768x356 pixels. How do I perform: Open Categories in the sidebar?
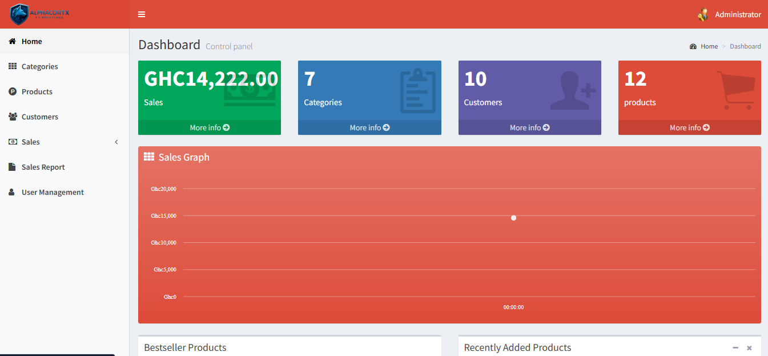[65, 66]
